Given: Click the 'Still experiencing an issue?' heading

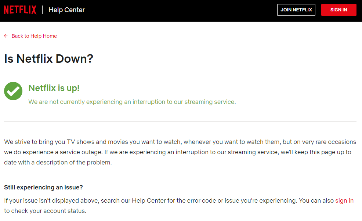Looking at the screenshot, I should 43,187.
